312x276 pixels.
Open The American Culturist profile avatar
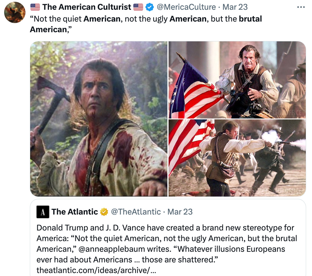tap(15, 12)
